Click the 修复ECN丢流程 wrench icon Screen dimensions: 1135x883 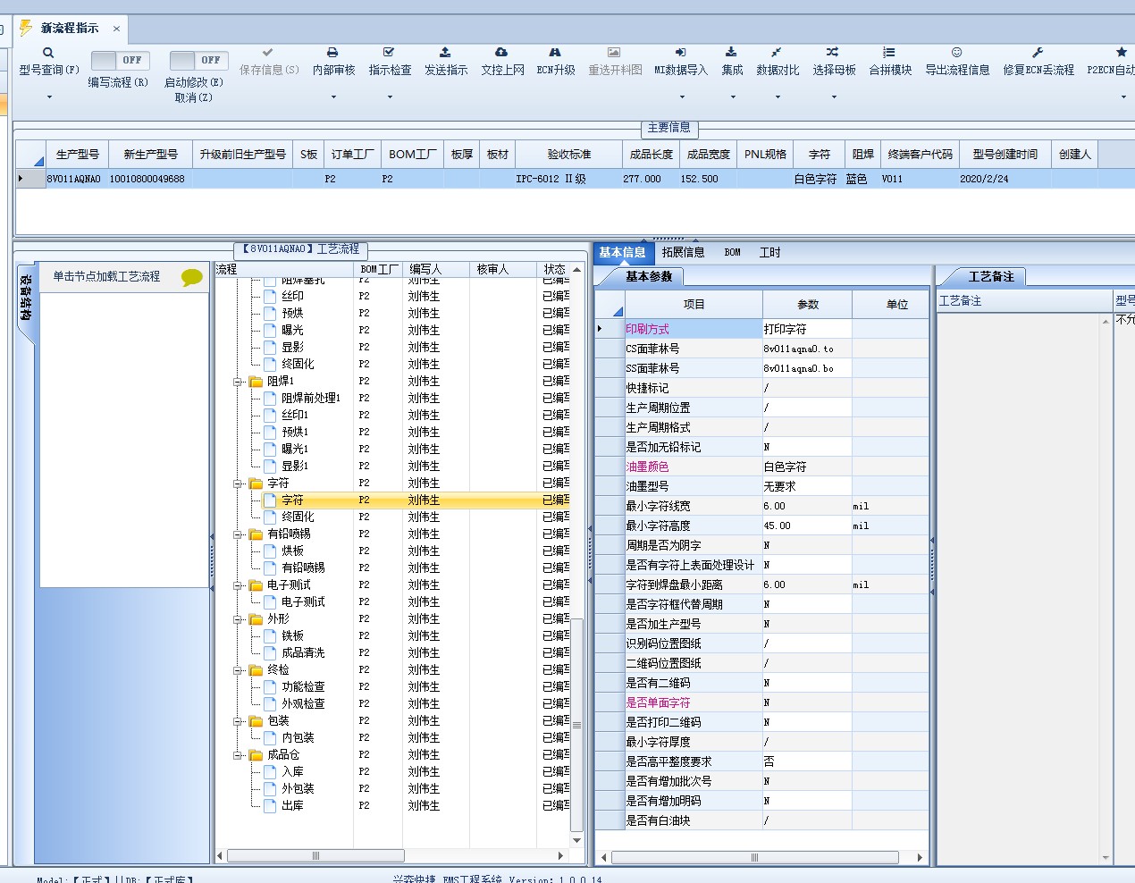1038,53
